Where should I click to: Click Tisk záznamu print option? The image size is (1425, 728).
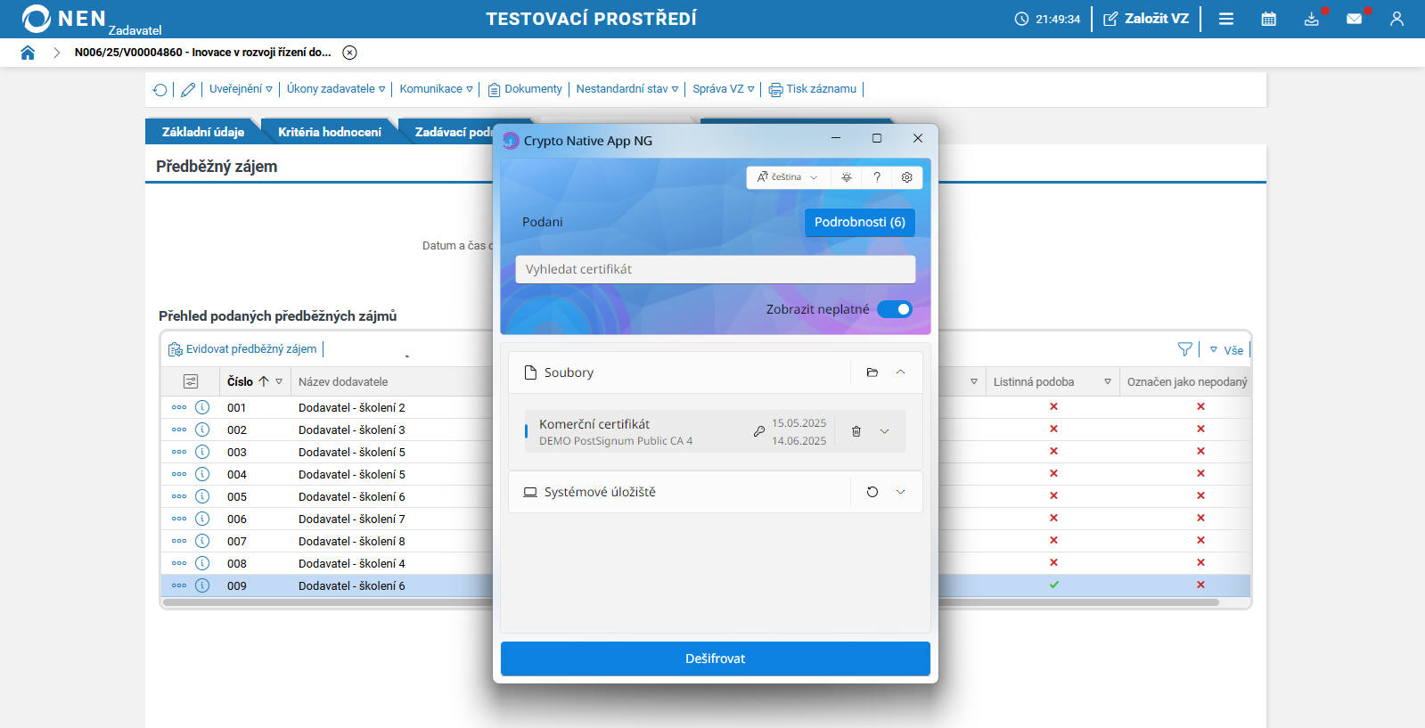813,89
